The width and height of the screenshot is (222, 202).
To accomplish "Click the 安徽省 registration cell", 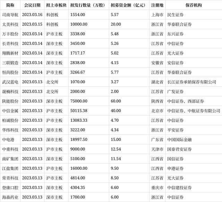I will tap(157, 63).
